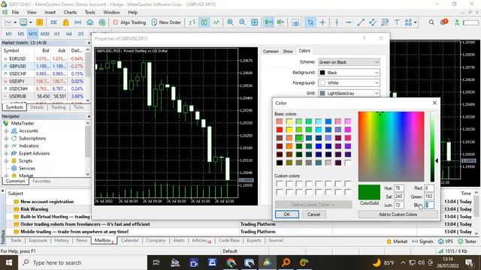Open Market in the status bar
This screenshot has height=270, width=481.
point(397,241)
